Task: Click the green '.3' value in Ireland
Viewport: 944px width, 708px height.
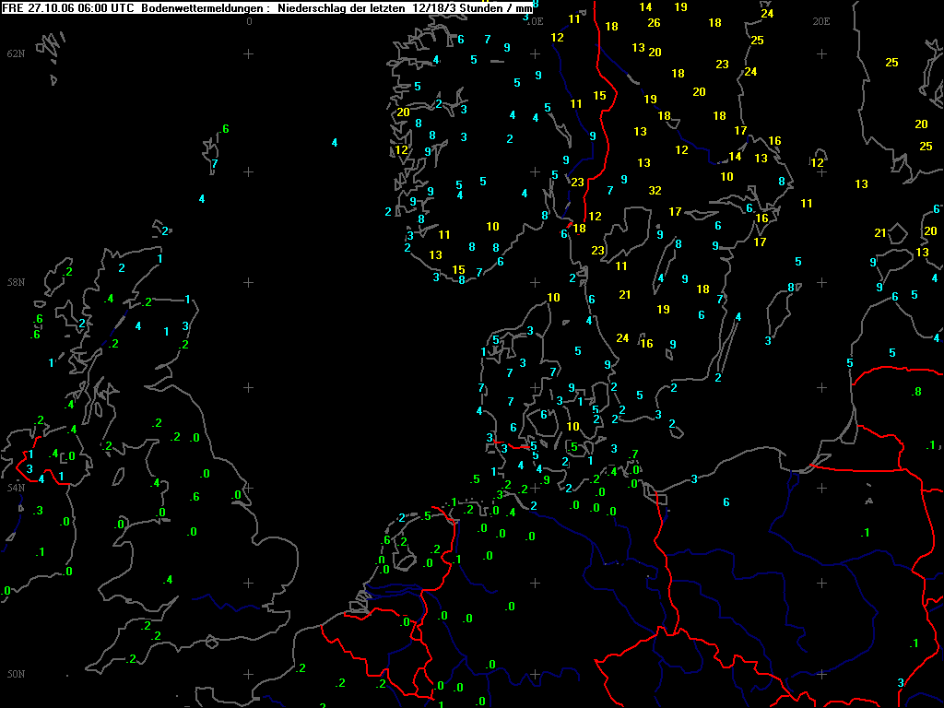Action: pyautogui.click(x=38, y=511)
